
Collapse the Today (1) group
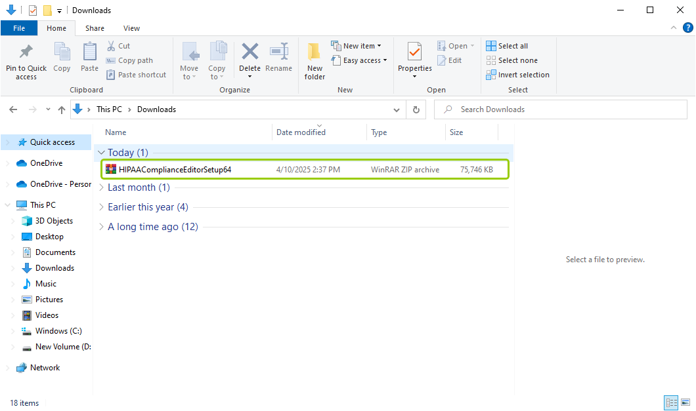(101, 153)
